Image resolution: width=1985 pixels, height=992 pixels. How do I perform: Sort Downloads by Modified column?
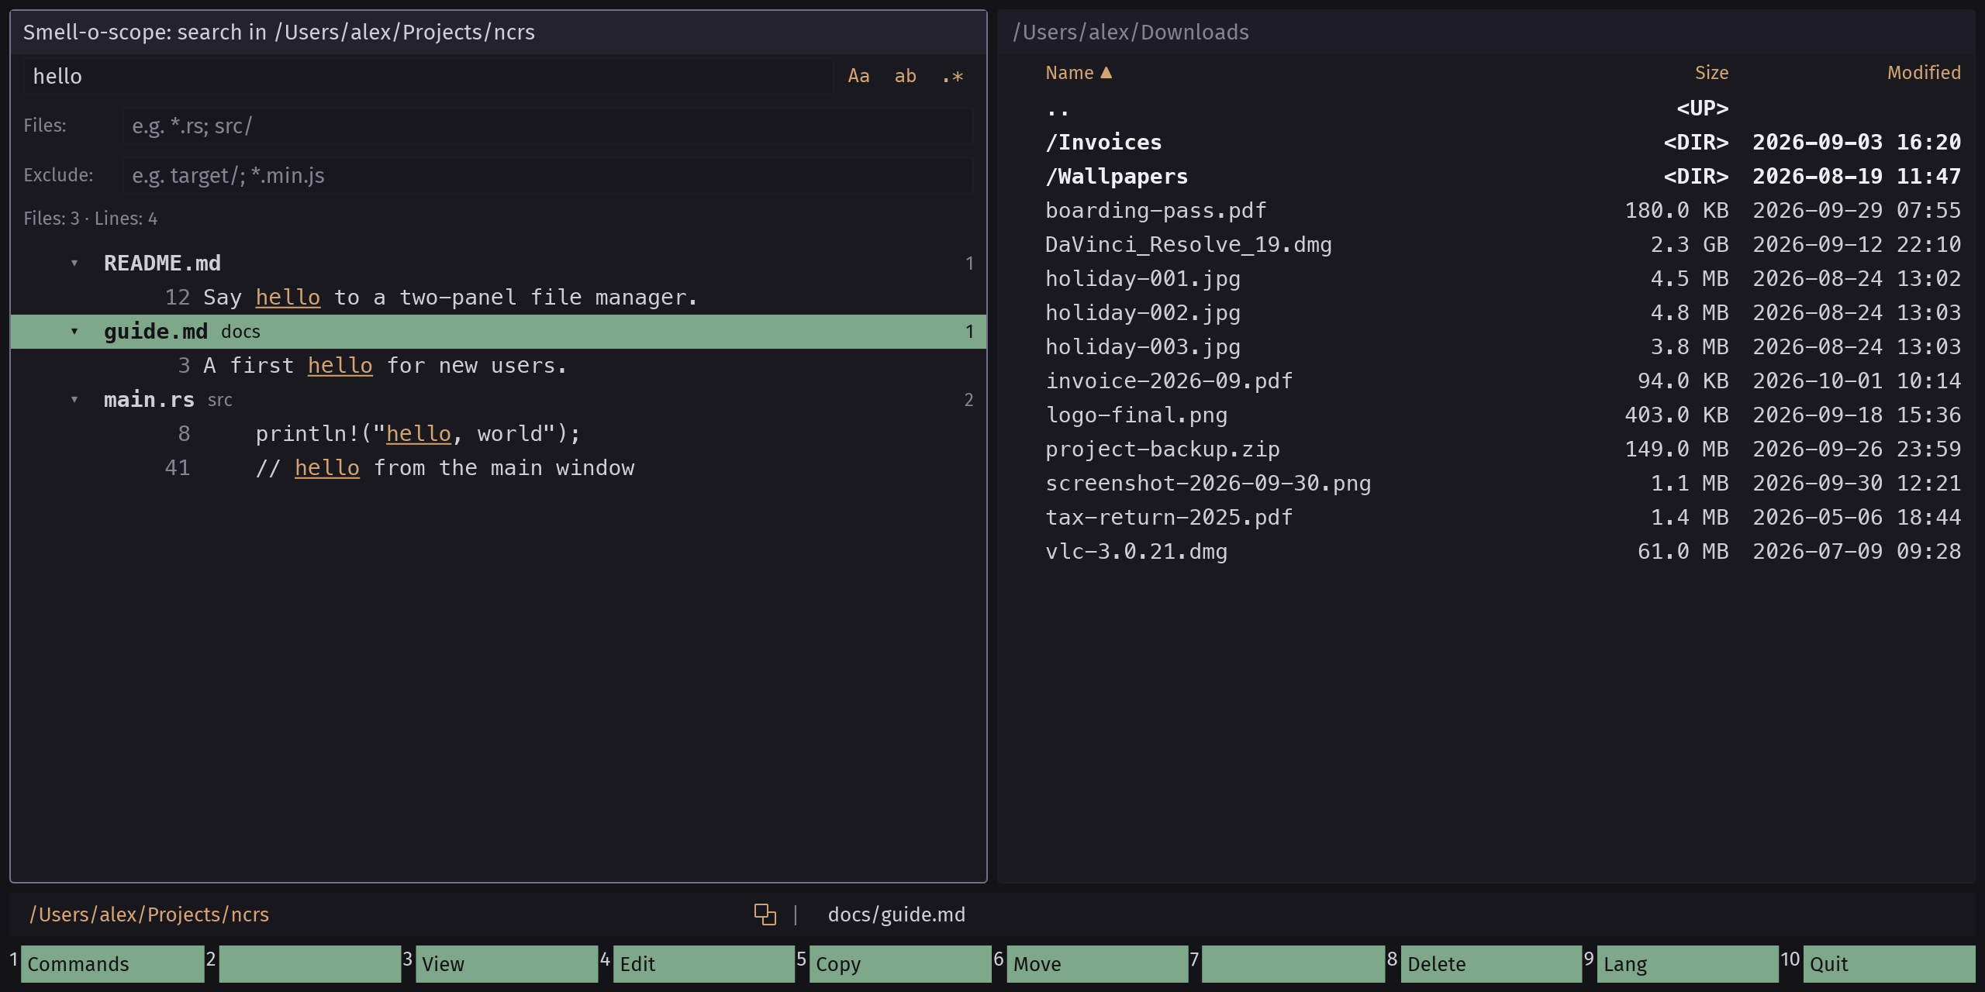point(1924,73)
